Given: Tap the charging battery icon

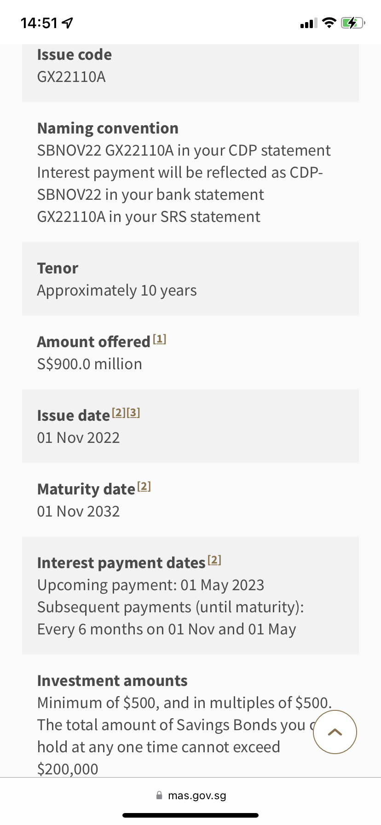Looking at the screenshot, I should 352,23.
